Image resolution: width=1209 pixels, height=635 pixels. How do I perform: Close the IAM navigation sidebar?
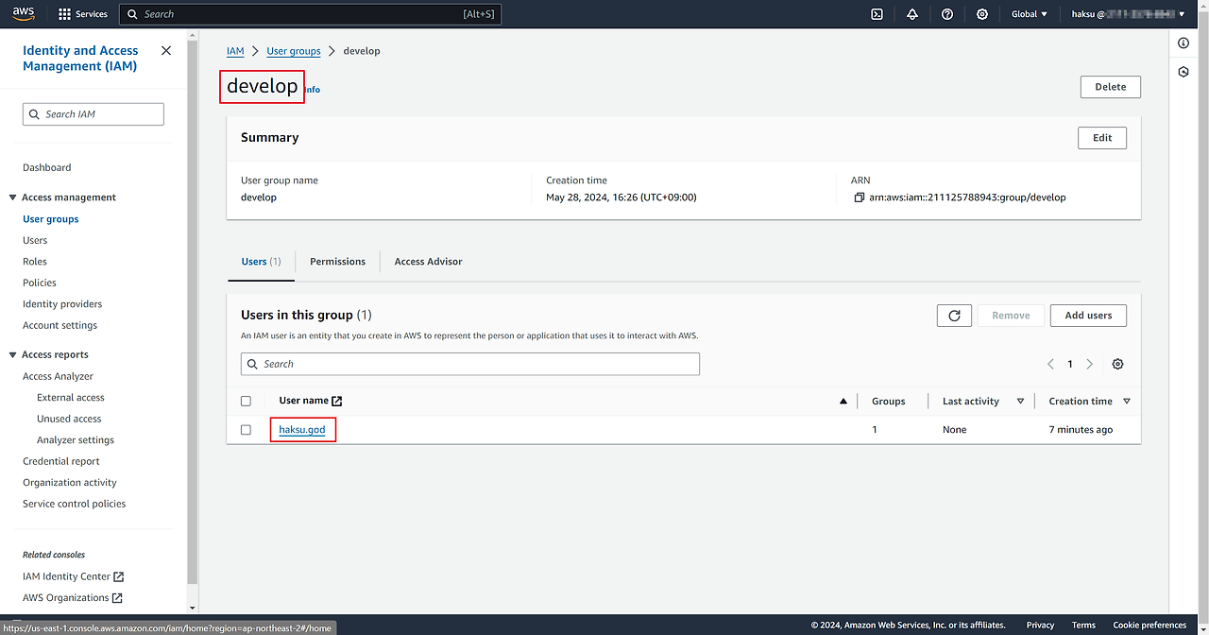pyautogui.click(x=166, y=51)
